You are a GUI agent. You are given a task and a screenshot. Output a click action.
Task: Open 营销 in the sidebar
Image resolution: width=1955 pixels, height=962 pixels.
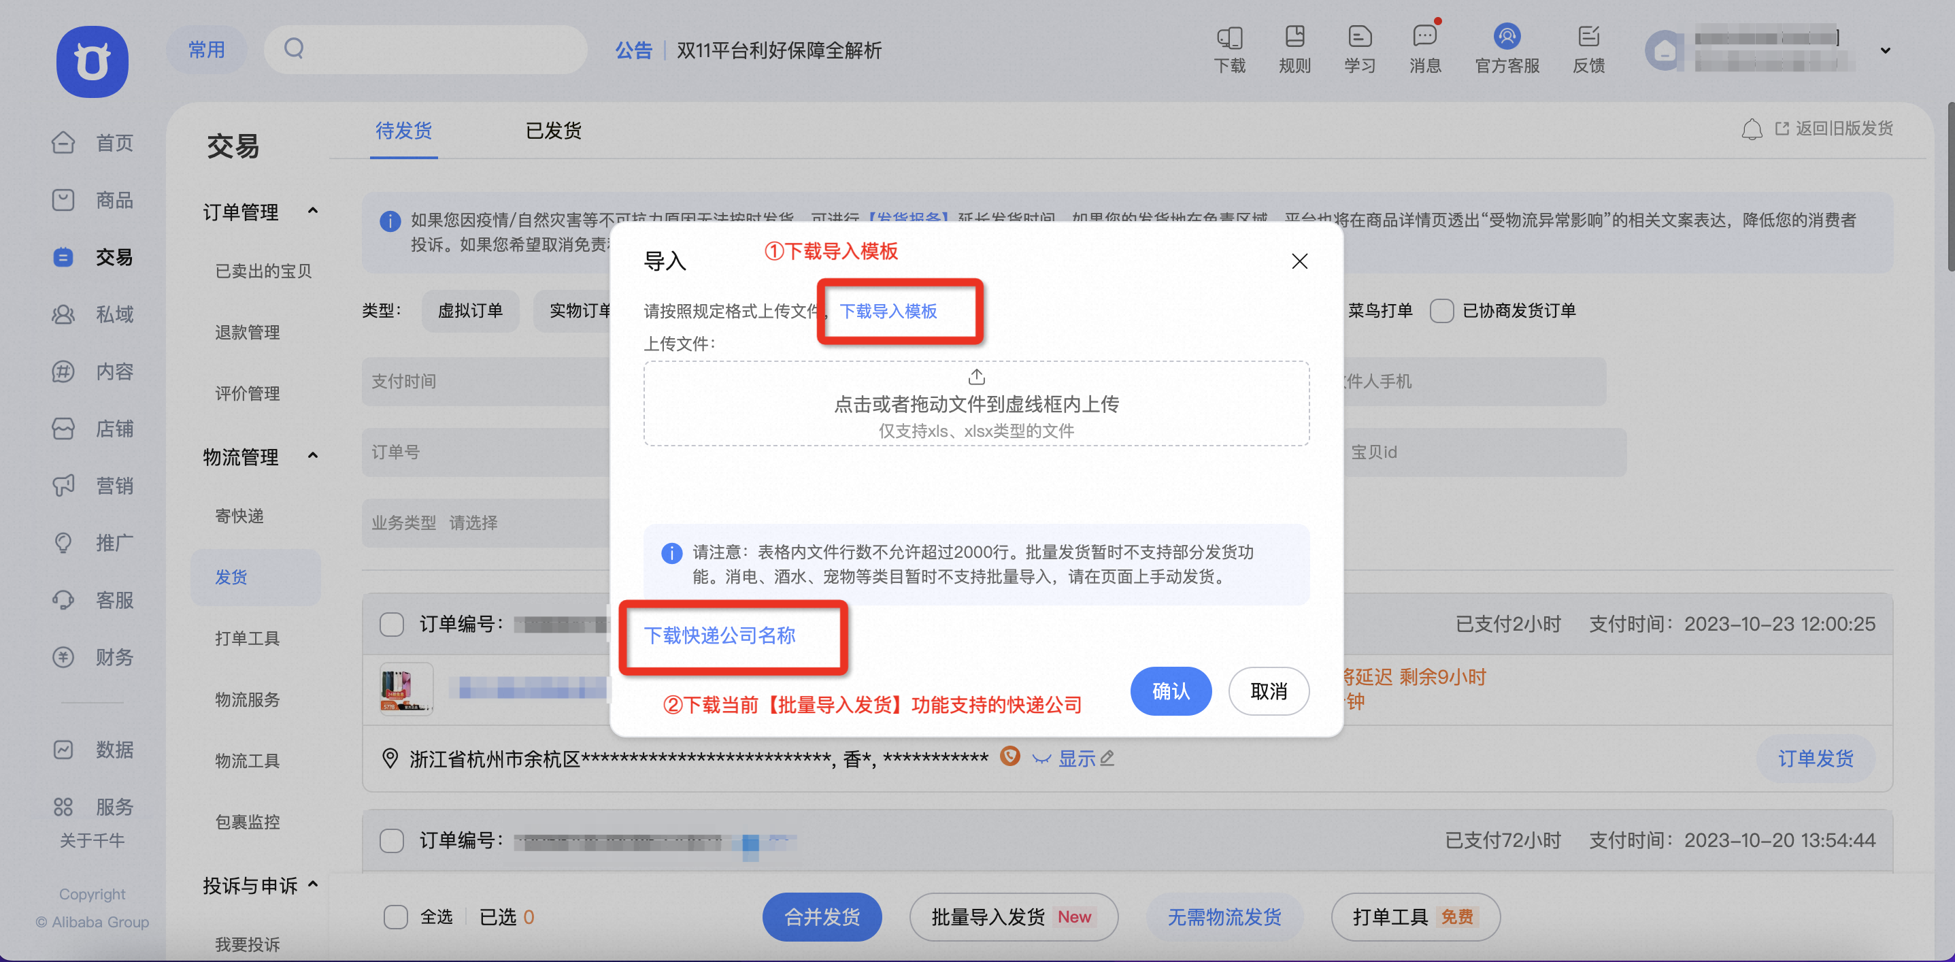point(93,485)
